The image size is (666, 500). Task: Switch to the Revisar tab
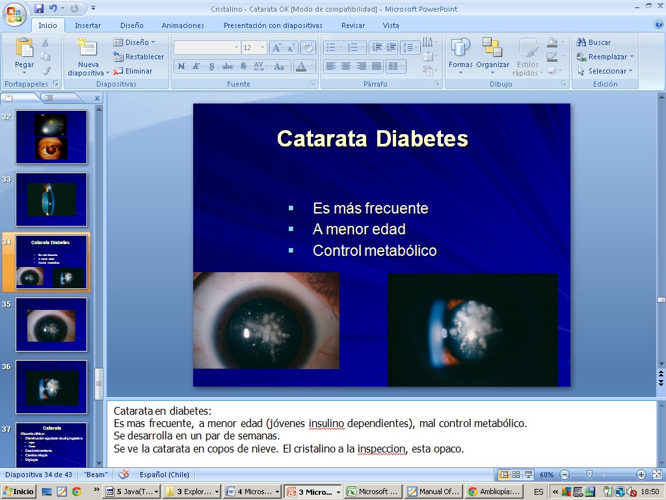[353, 25]
